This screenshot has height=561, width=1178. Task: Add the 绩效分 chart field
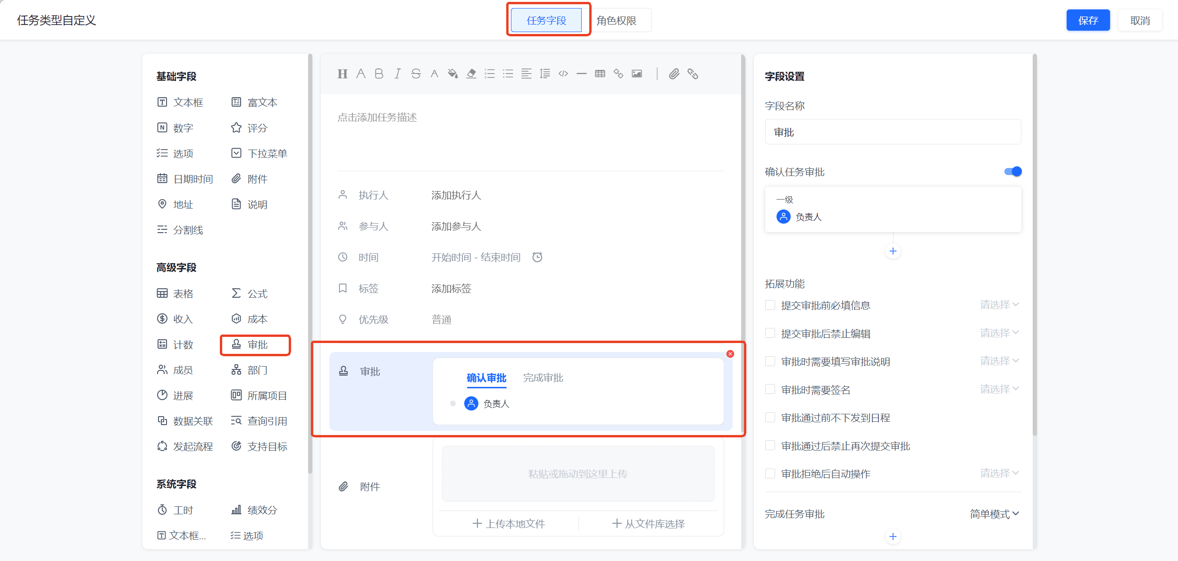coord(255,510)
